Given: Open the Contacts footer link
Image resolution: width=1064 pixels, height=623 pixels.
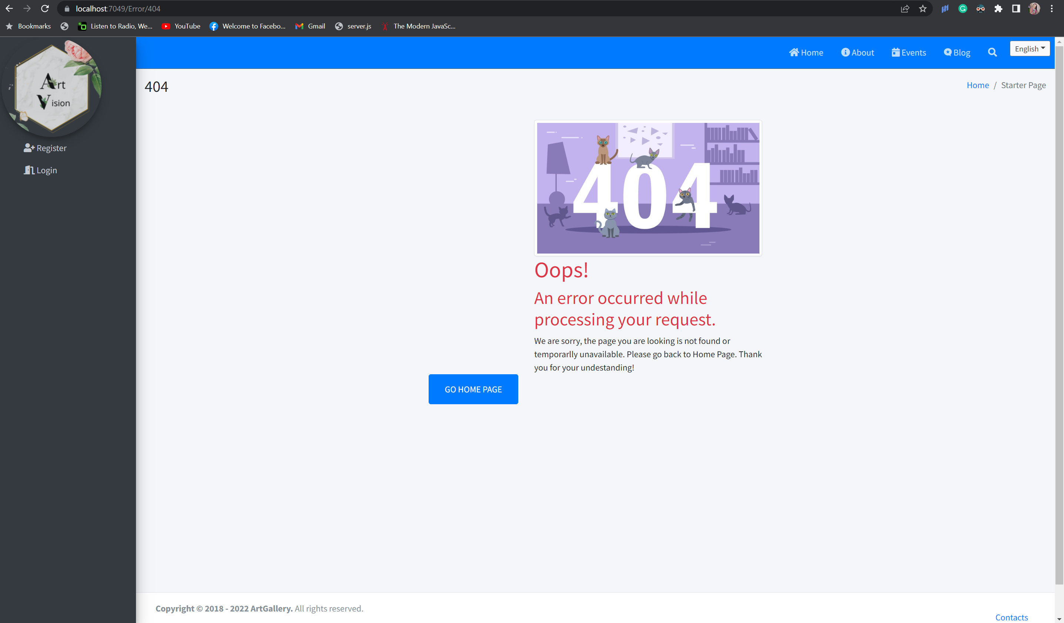Looking at the screenshot, I should 1011,617.
